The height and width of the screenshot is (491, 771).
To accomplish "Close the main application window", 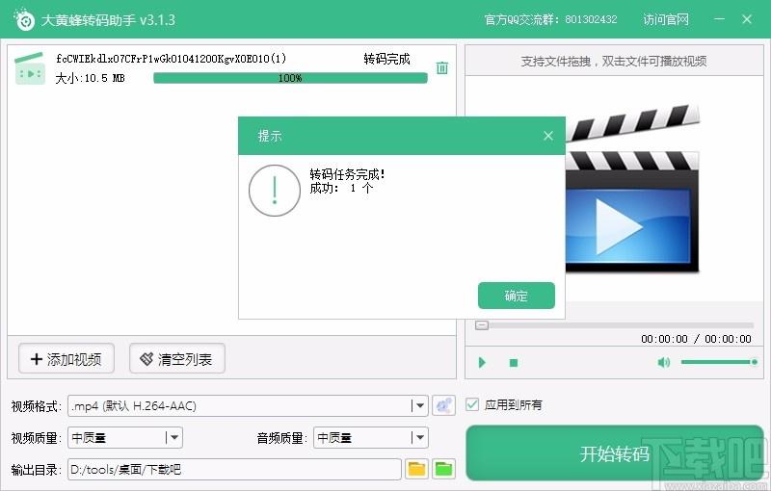I will point(747,19).
